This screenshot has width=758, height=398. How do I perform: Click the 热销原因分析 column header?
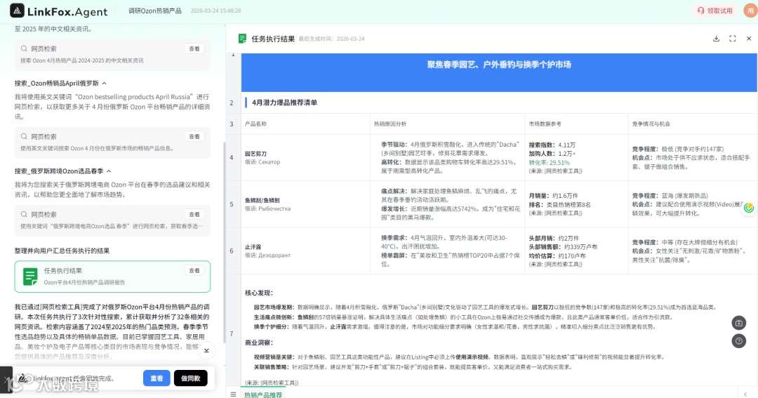coord(447,124)
